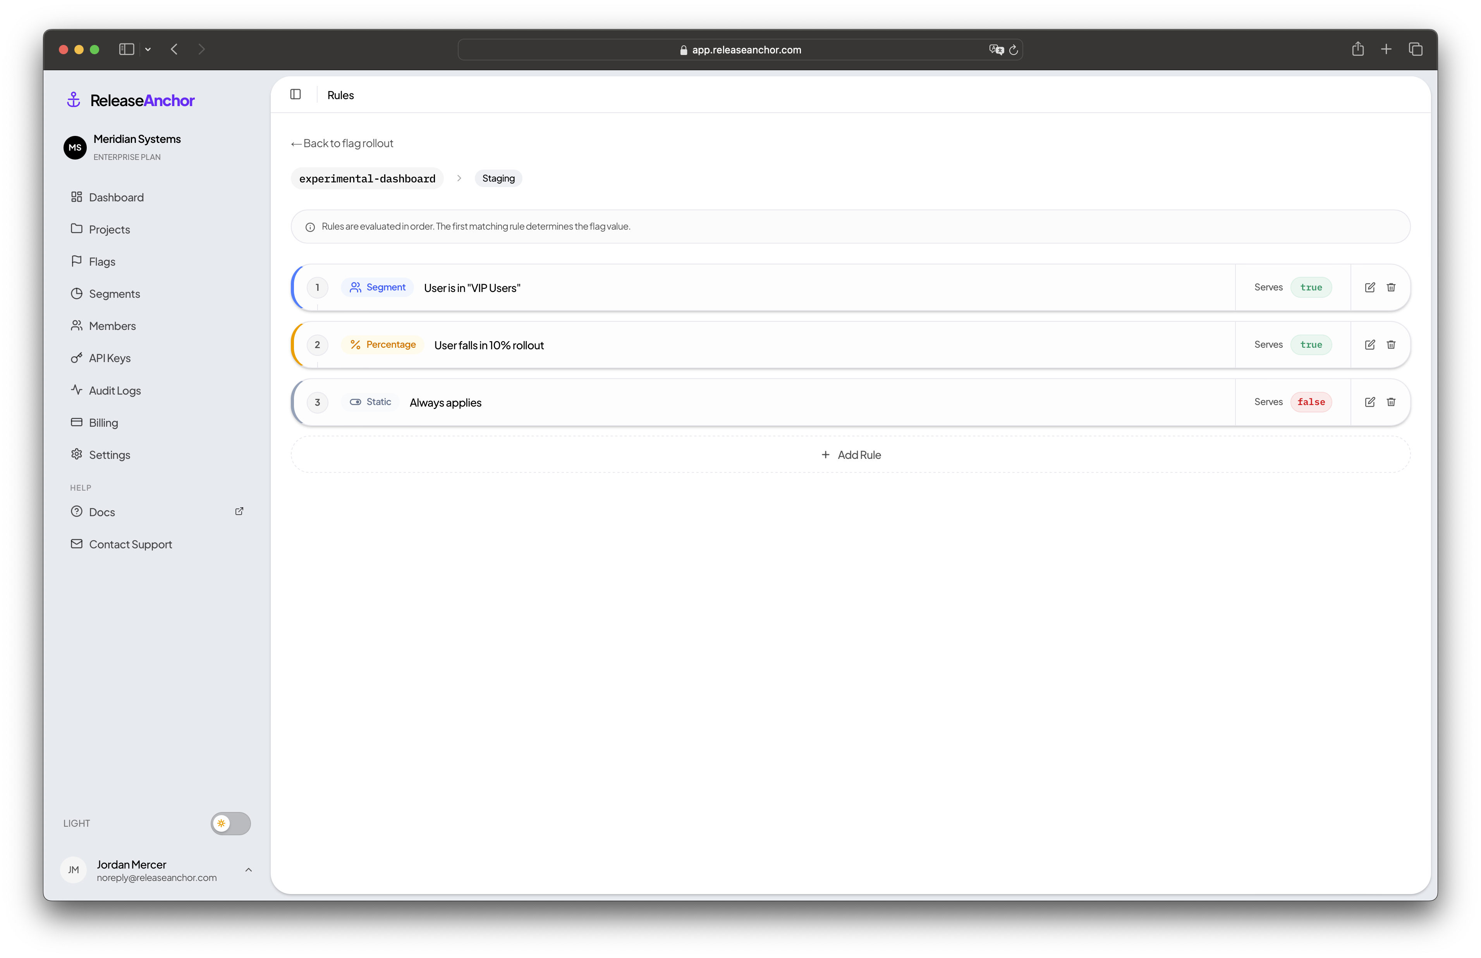This screenshot has height=958, width=1481.
Task: Click the Segment rule type badge
Action: tap(377, 287)
